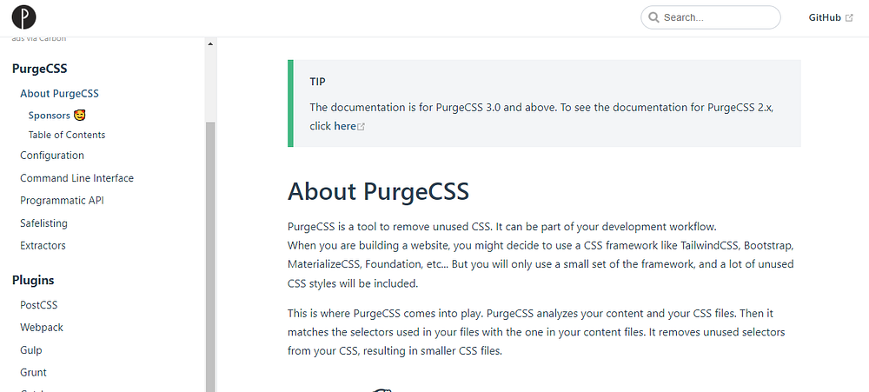869x392 pixels.
Task: Open Command Line Interface docs
Action: click(x=76, y=178)
